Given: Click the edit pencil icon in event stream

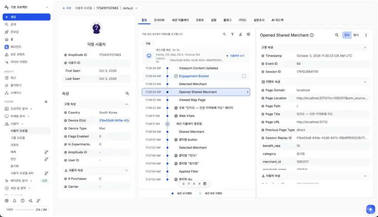Looking at the screenshot, I should click(240, 34).
